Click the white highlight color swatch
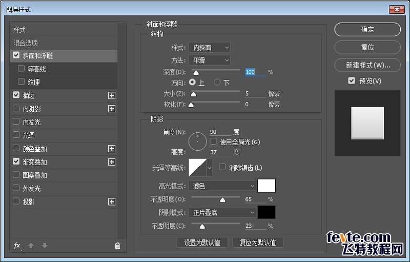This screenshot has width=410, height=262. click(266, 186)
